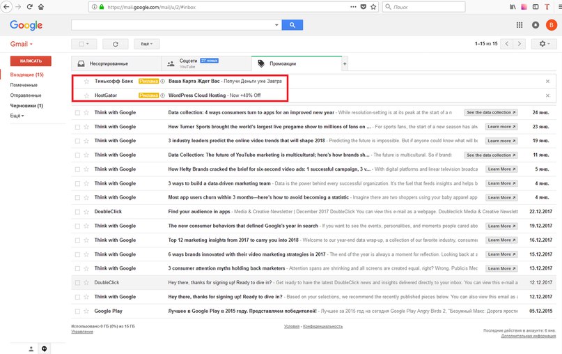Viewport: 562px width, 354px height.
Task: Reload the page in the browser
Action: (x=30, y=7)
